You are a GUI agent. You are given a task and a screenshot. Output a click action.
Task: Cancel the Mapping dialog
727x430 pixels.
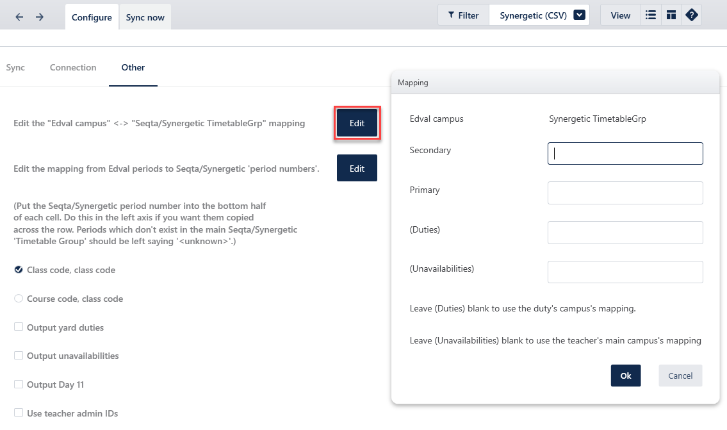(680, 376)
